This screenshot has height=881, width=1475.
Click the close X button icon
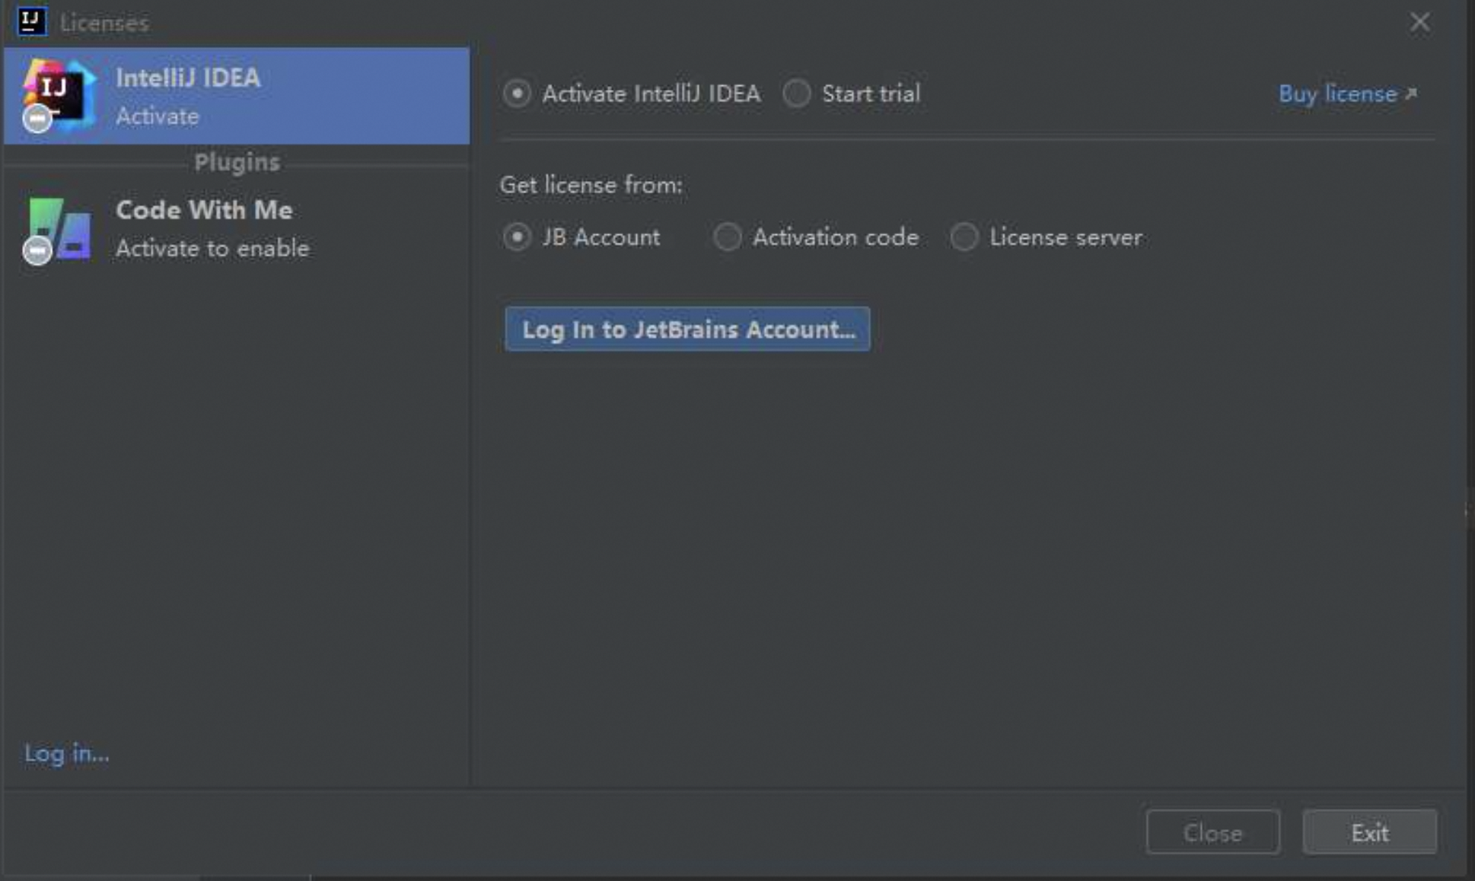point(1420,21)
